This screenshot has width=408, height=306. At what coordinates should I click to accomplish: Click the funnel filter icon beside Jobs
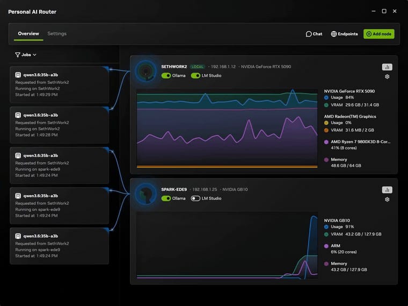[x=17, y=55]
